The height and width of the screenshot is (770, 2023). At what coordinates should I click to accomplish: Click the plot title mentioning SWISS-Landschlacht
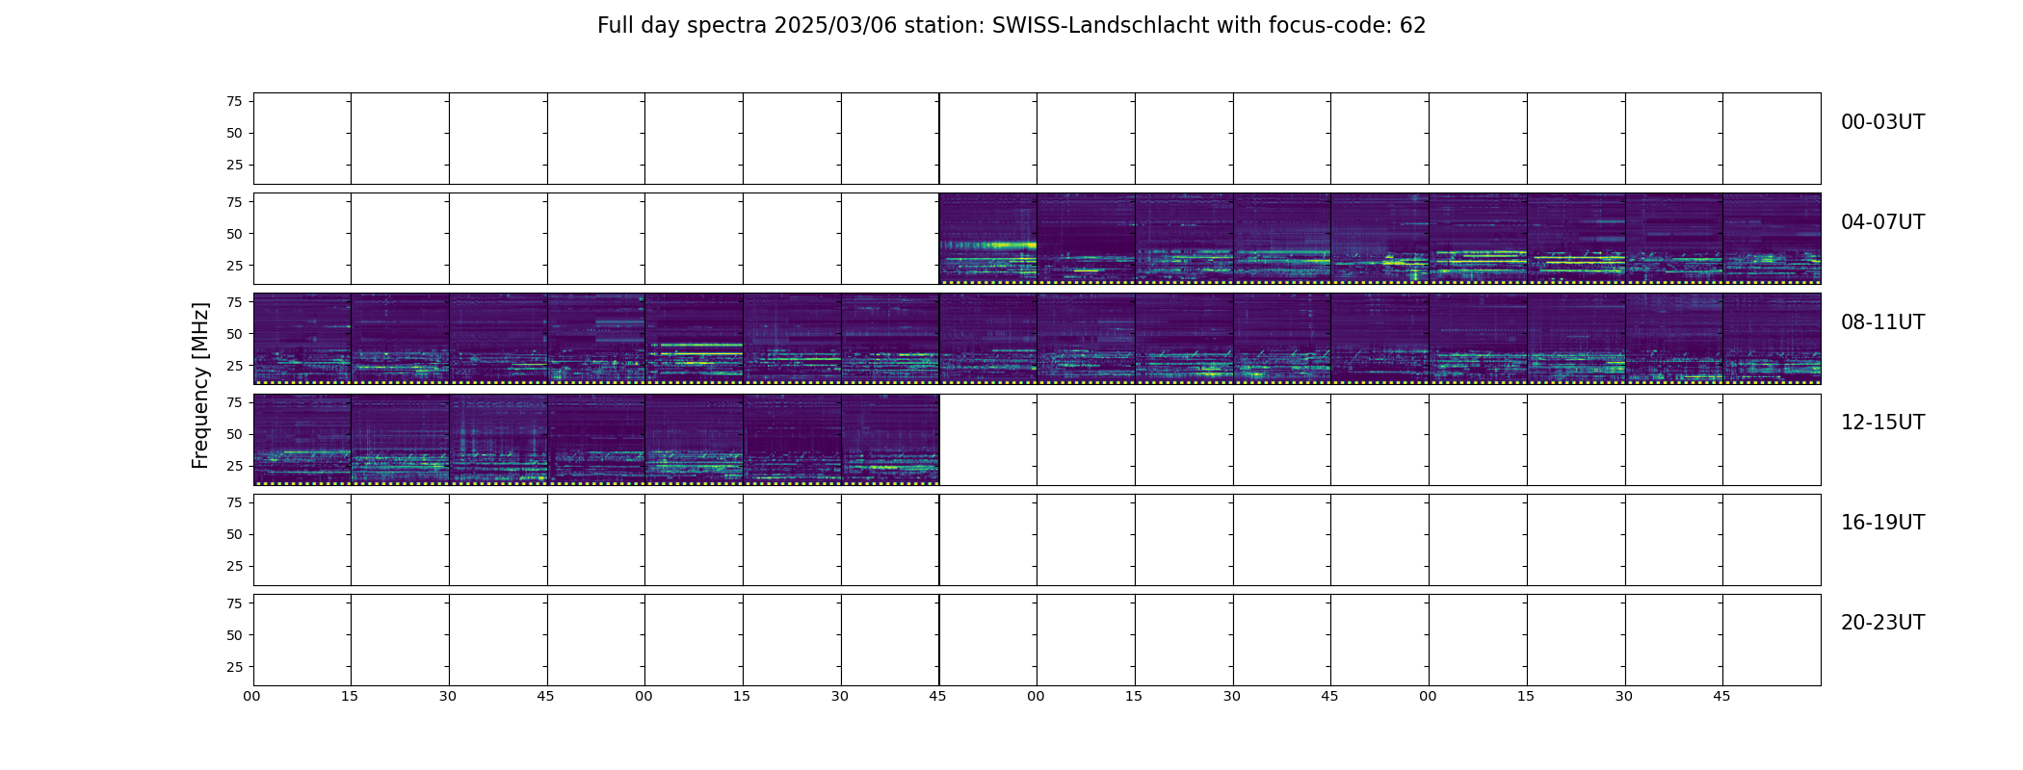tap(1011, 26)
